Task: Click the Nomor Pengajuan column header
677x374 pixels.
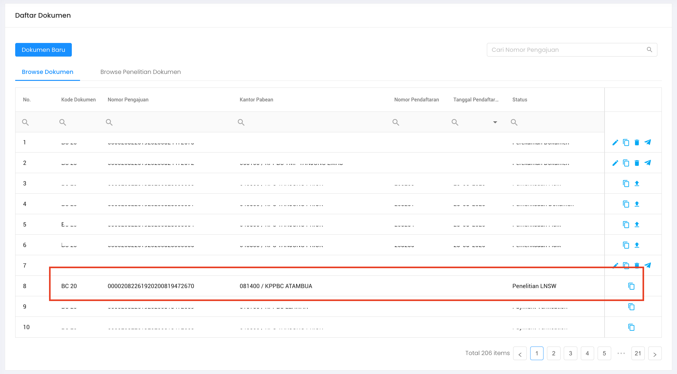Action: [128, 100]
